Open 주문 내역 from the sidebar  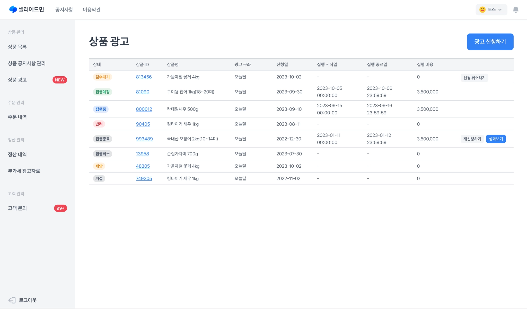click(x=17, y=117)
